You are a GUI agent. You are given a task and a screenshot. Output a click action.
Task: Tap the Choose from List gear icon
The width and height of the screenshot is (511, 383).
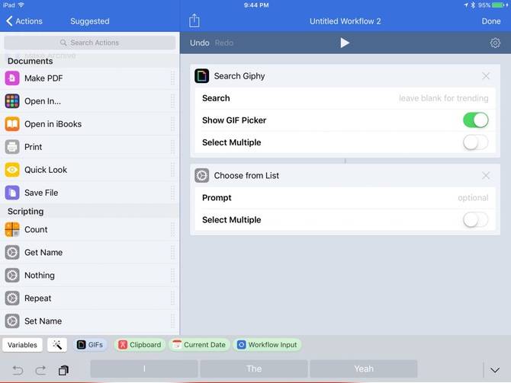(x=201, y=175)
